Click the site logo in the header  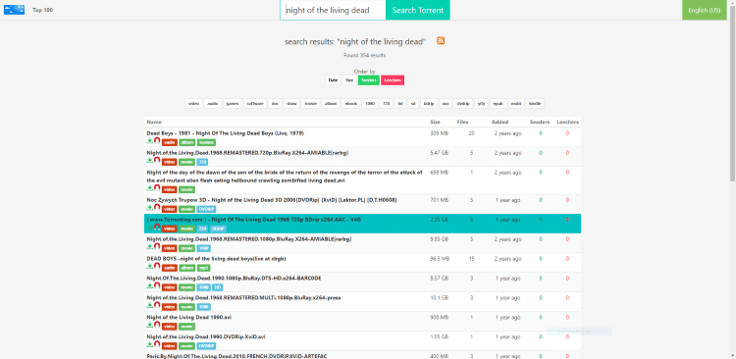point(14,10)
